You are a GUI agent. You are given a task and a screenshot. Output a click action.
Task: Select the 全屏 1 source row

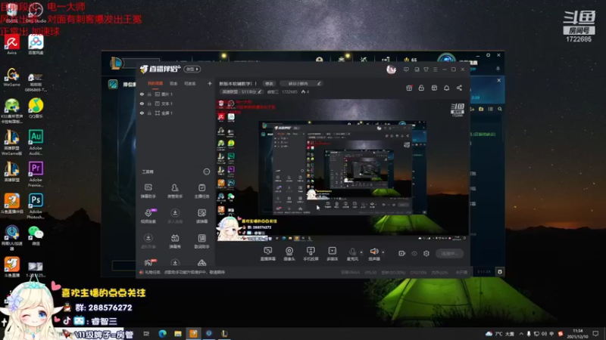[176, 113]
